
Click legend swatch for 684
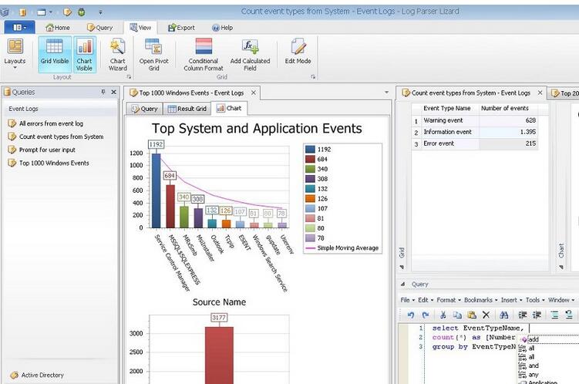tap(310, 159)
